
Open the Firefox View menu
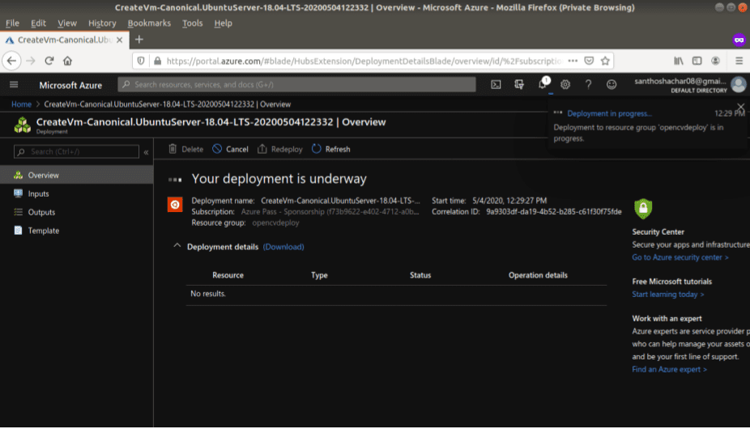click(67, 23)
